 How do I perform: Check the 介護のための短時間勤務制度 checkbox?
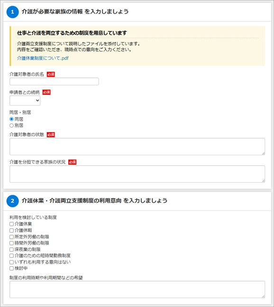point(11,256)
